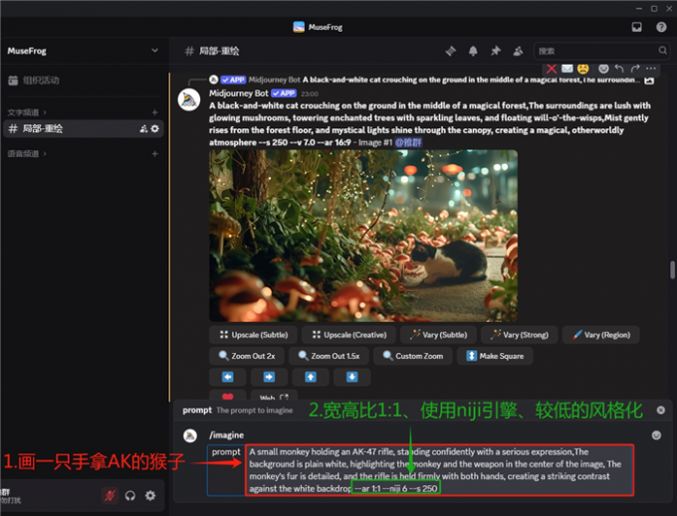Image resolution: width=677 pixels, height=516 pixels.
Task: Open notification settings bell icon
Action: tap(473, 51)
